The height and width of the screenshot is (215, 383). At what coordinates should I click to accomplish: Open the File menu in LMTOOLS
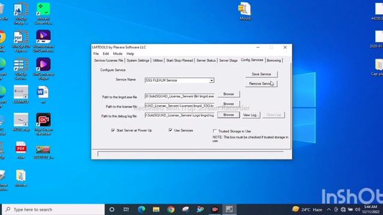[96, 54]
